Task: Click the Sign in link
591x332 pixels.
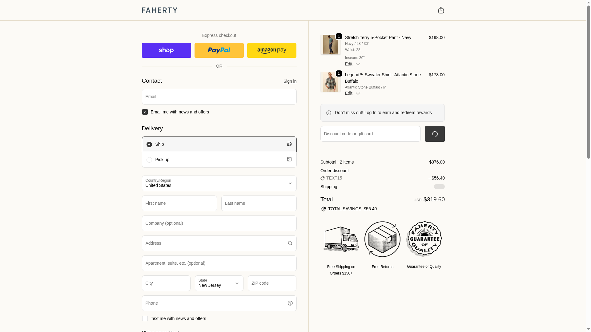Action: (x=290, y=81)
